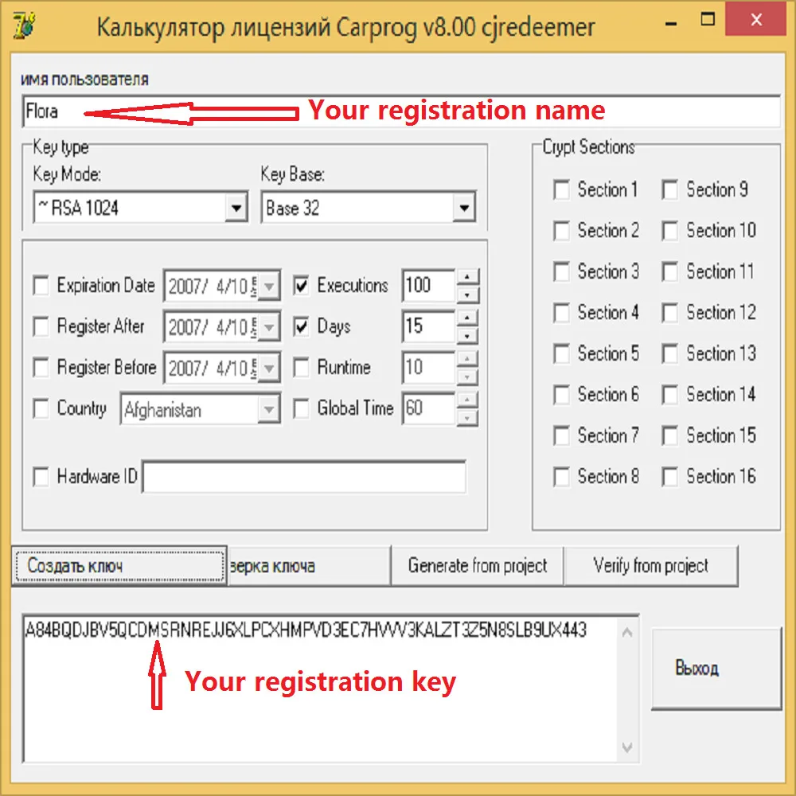Viewport: 796px width, 796px height.
Task: Check the Section 2 checkbox
Action: [561, 231]
